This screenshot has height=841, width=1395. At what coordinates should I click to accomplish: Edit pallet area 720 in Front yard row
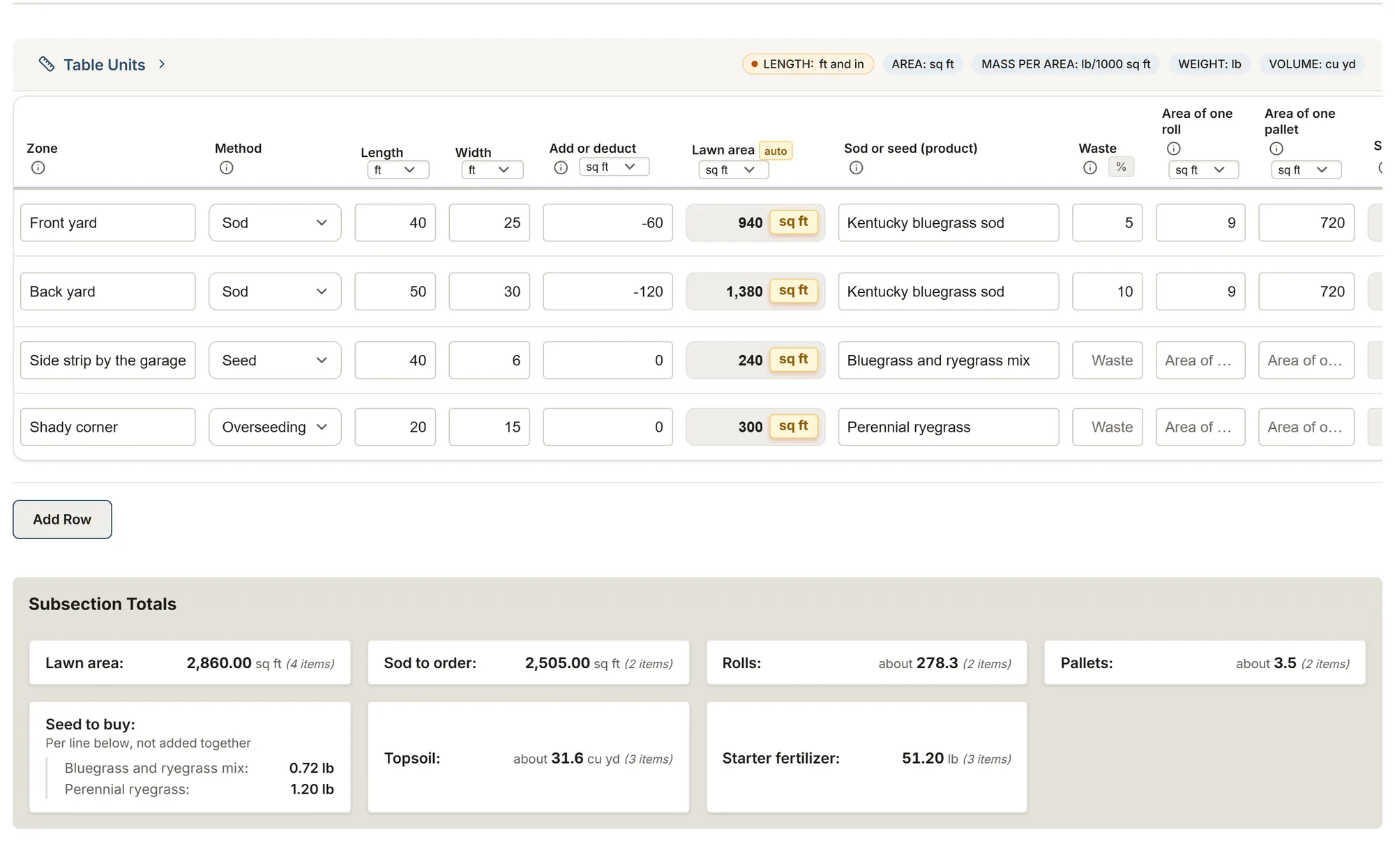pos(1306,222)
